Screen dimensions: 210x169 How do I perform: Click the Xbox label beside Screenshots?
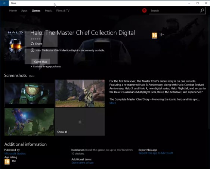coord(32,76)
